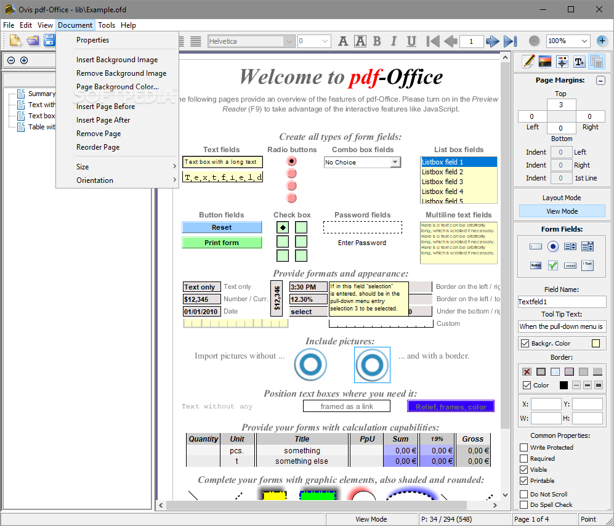Image resolution: width=614 pixels, height=526 pixels.
Task: Go to first page arrow
Action: 433,41
